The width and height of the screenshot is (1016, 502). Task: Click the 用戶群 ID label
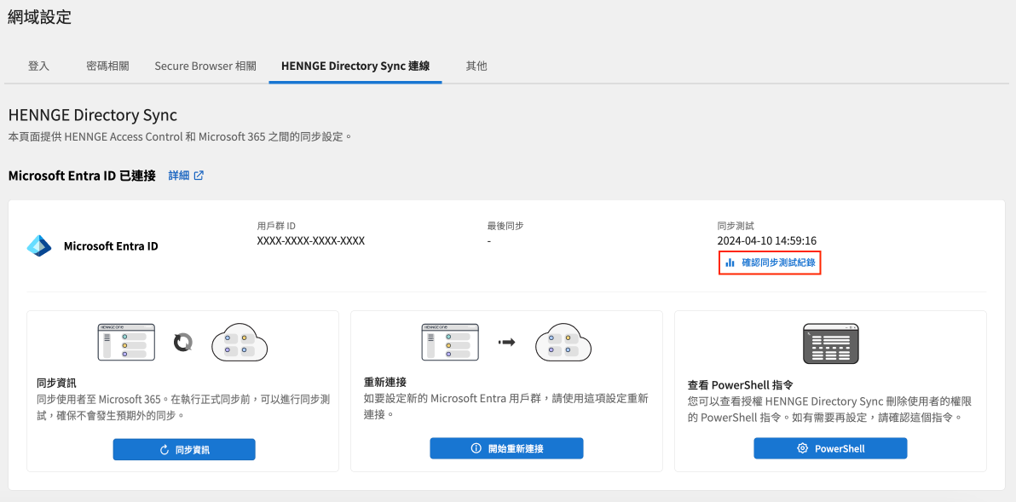coord(276,226)
